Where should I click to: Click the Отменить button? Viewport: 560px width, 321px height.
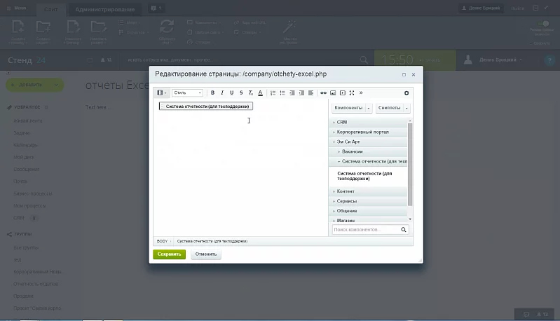coord(206,254)
